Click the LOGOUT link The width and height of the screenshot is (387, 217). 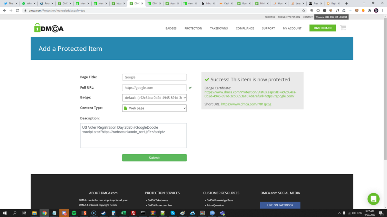coord(342,17)
